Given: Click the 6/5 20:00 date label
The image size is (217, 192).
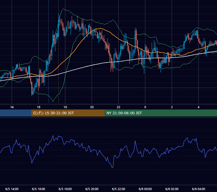Looking at the screenshot, I should pos(92,189).
